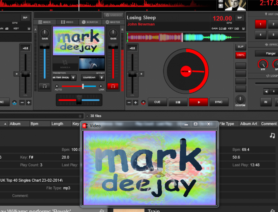Viewport: 278px width, 212px height.
Task: Click the Losing Sleep colored waveform
Action: (x=187, y=37)
